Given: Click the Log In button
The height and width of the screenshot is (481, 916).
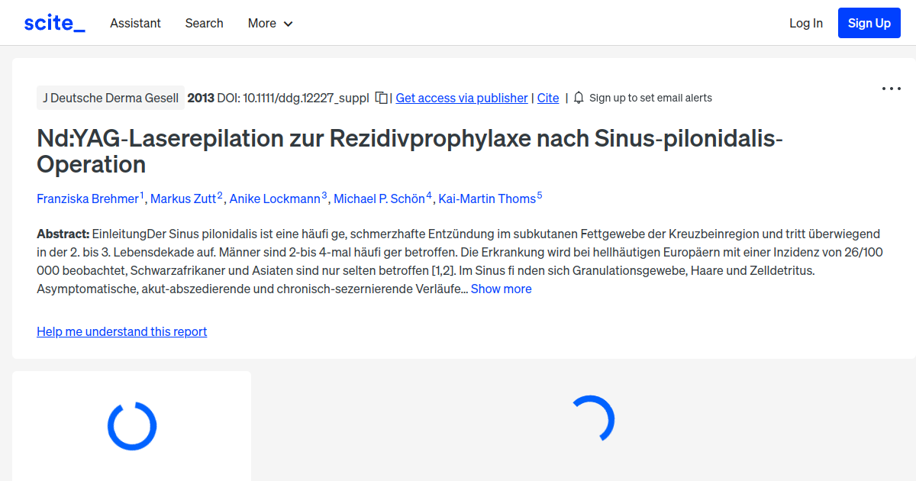Looking at the screenshot, I should coord(806,23).
